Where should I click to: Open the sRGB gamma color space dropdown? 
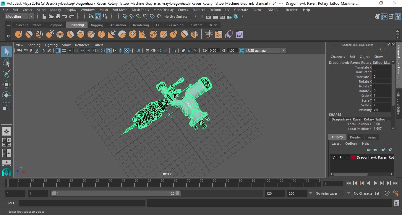[x=265, y=51]
